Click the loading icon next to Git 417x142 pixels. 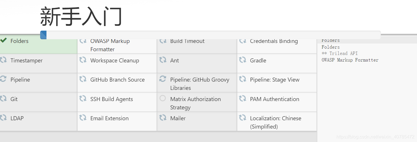[x=3, y=98]
